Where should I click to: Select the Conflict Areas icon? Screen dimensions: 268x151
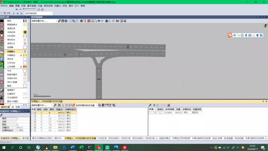[2, 32]
